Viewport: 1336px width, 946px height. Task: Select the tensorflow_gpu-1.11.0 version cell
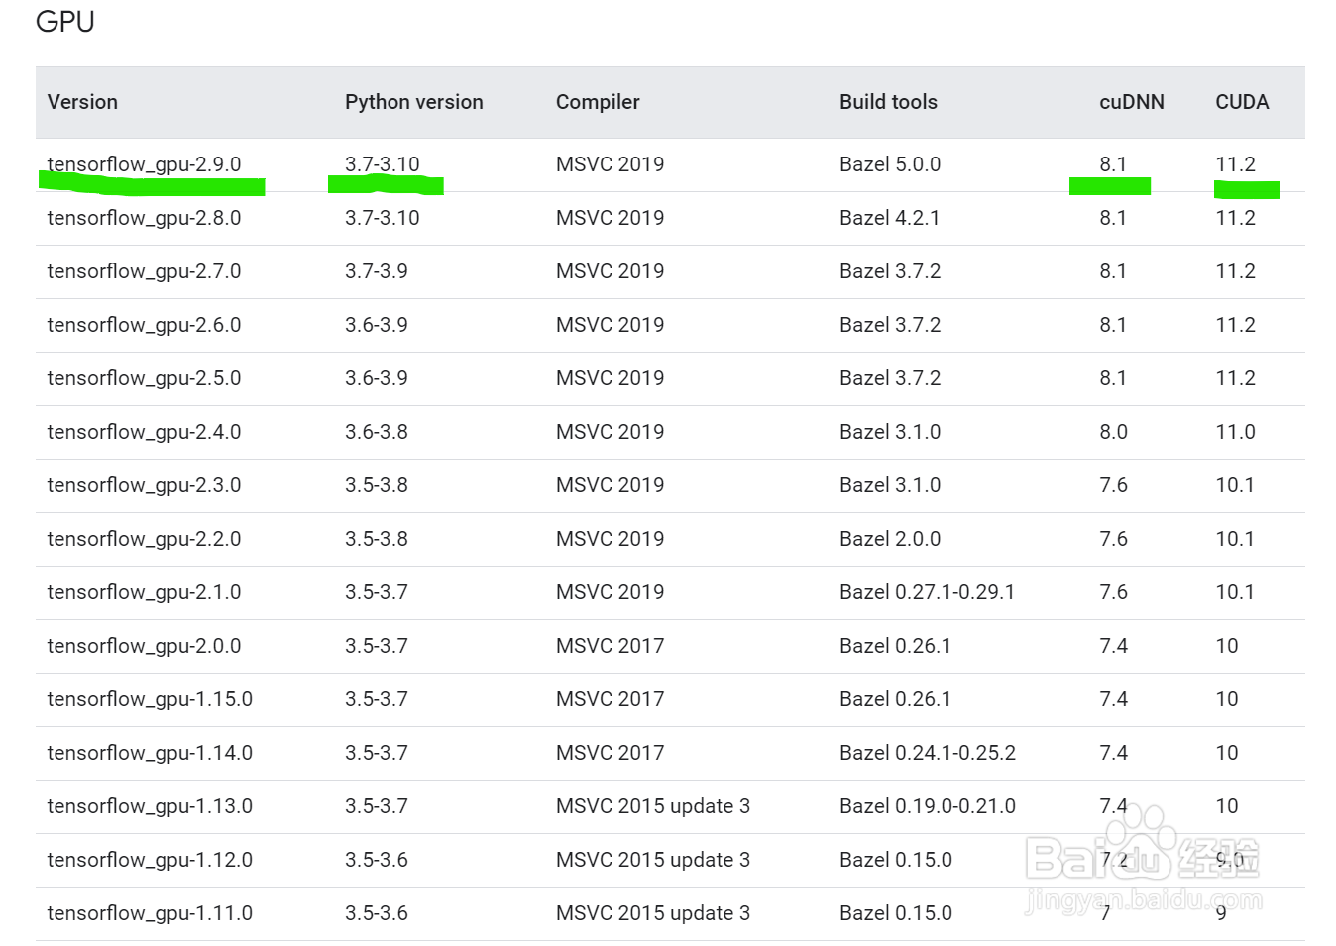pyautogui.click(x=150, y=913)
